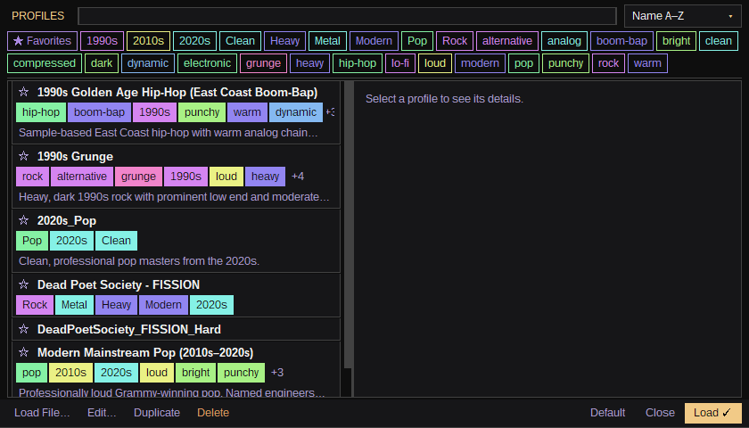Screen dimensions: 749x428
Task: Filter by grunge tag in filter bar
Action: [264, 63]
